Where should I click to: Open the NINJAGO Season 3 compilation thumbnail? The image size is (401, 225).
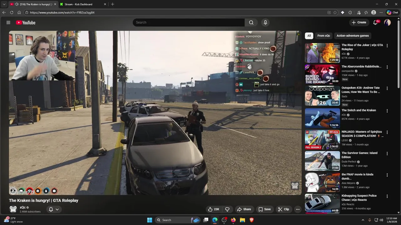point(322,139)
